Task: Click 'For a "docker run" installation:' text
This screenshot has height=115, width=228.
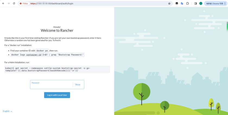Action: coord(18,45)
